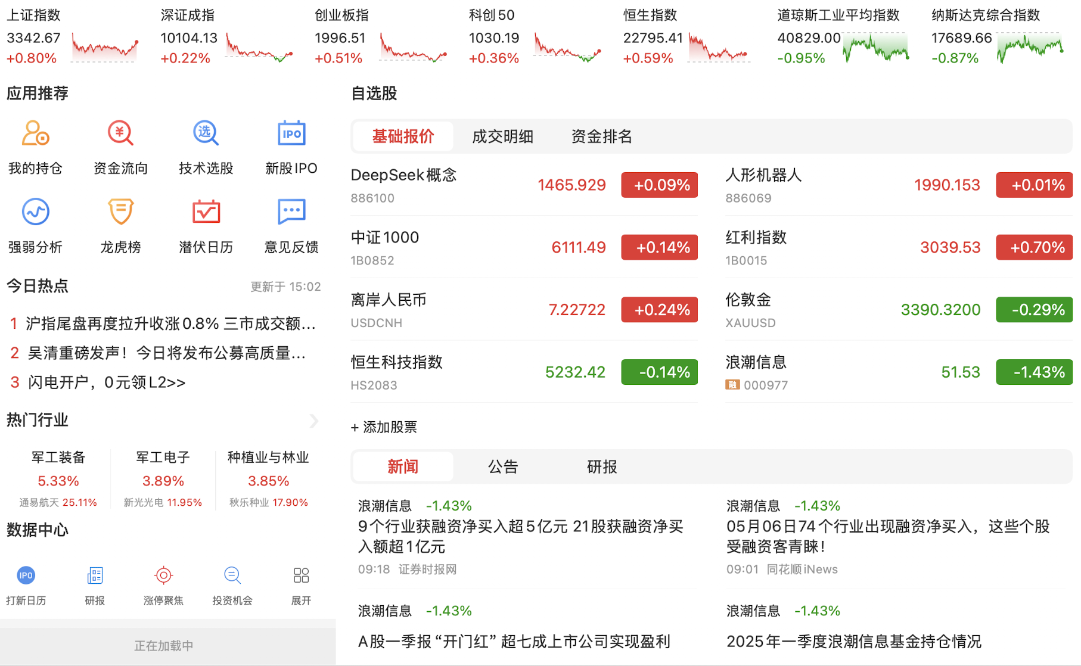Open 打新日历 IPO calendar icon

click(x=26, y=575)
